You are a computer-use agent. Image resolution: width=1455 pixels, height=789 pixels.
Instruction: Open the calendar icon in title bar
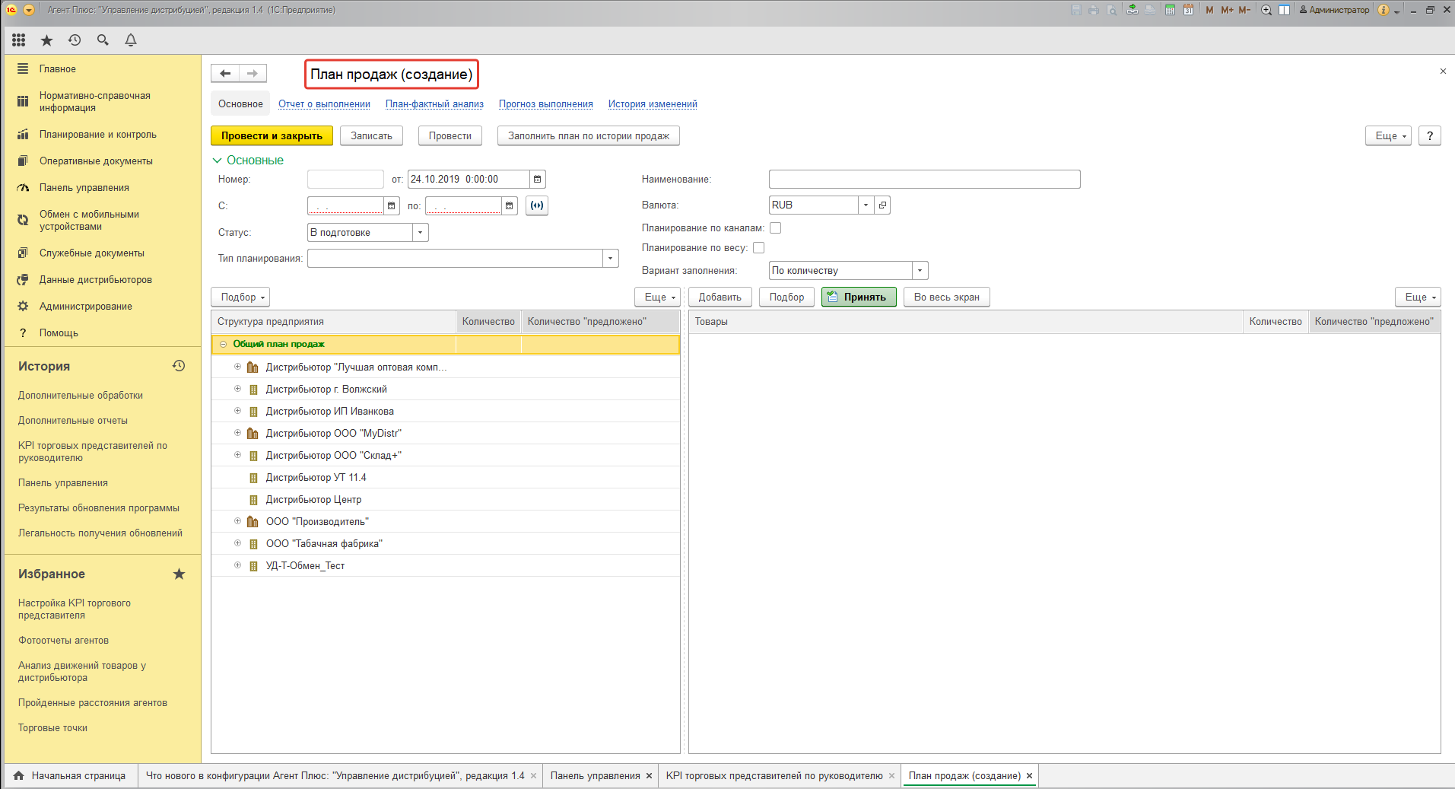[1188, 10]
